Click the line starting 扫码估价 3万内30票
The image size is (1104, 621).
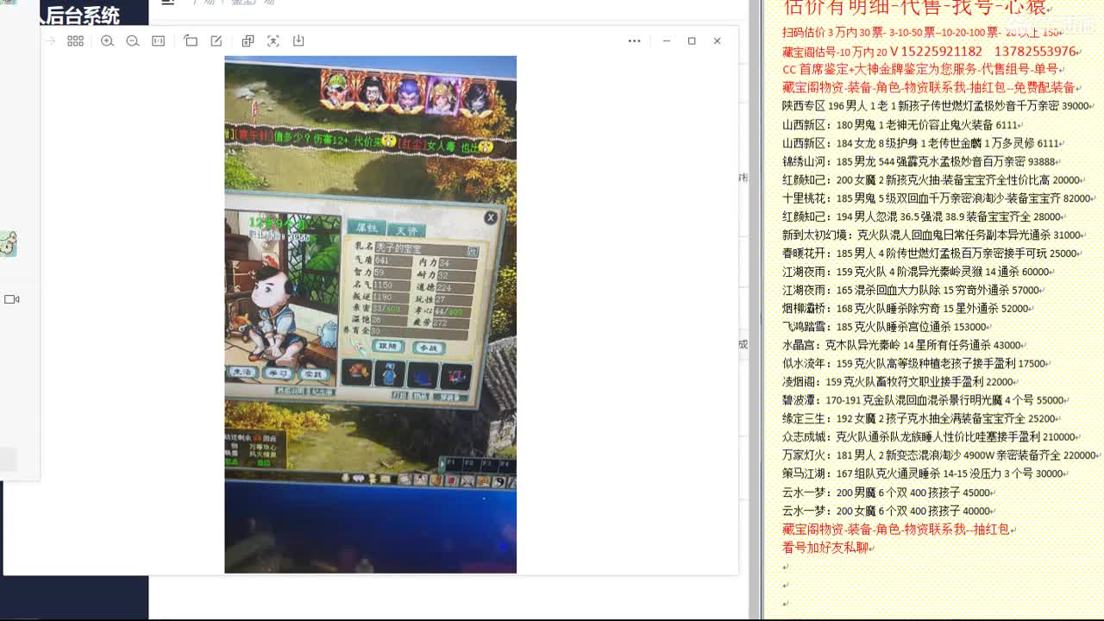pyautogui.click(x=922, y=33)
